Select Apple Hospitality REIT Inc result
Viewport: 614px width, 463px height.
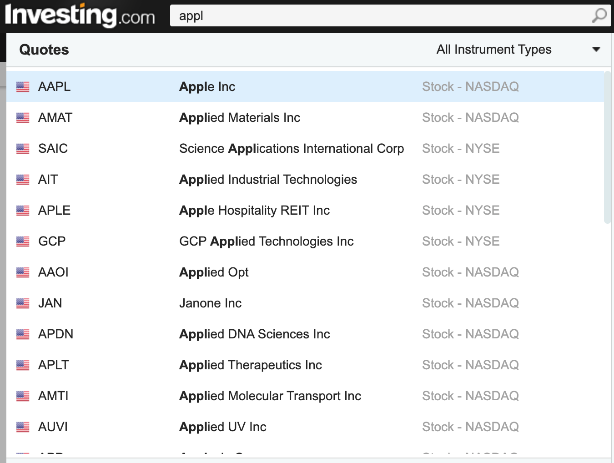point(305,210)
